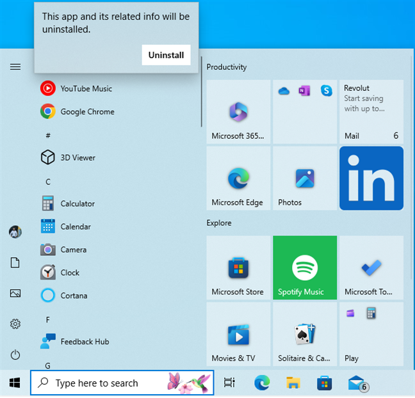The height and width of the screenshot is (398, 415).
Task: Open the Microsoft To Do tile
Action: pyautogui.click(x=371, y=267)
